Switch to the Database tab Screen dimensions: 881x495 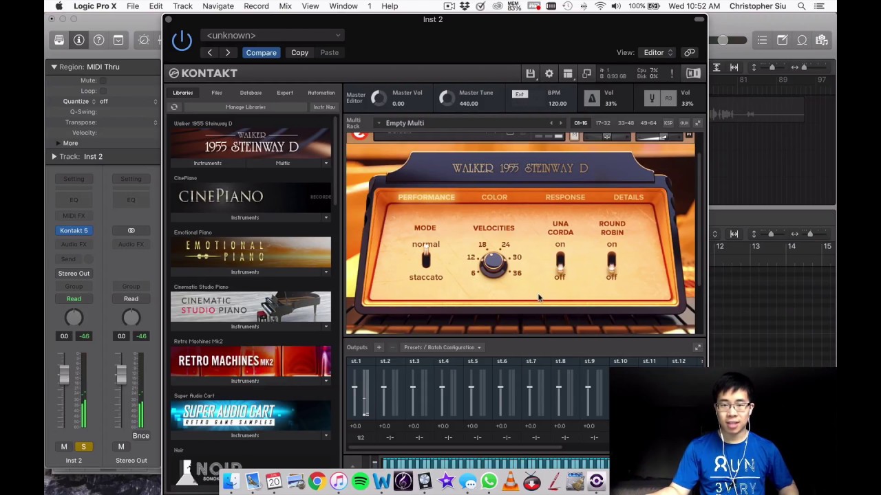point(251,93)
